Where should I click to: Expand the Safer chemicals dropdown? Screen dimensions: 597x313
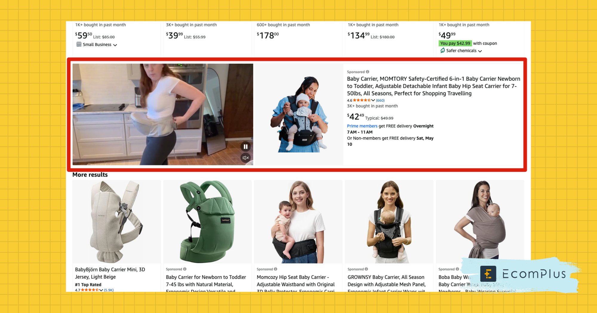click(480, 51)
